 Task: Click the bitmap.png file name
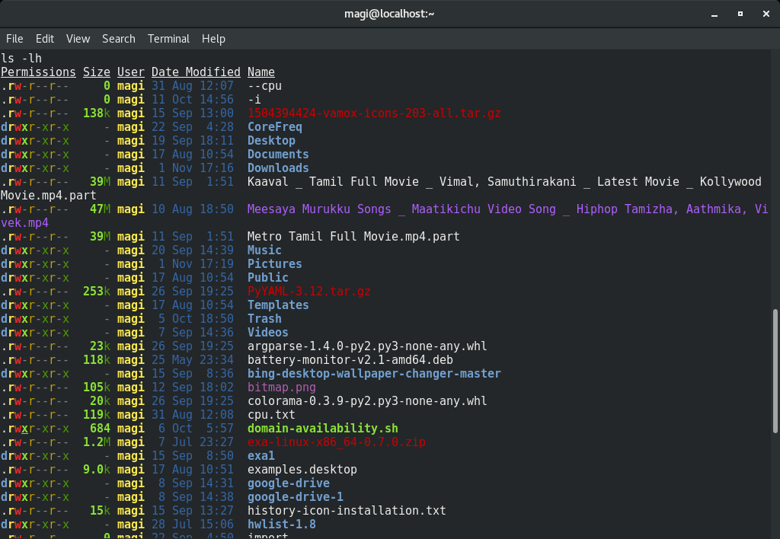282,388
